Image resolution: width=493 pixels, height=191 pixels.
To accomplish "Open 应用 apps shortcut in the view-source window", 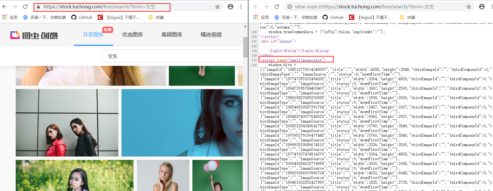I will coord(261,17).
